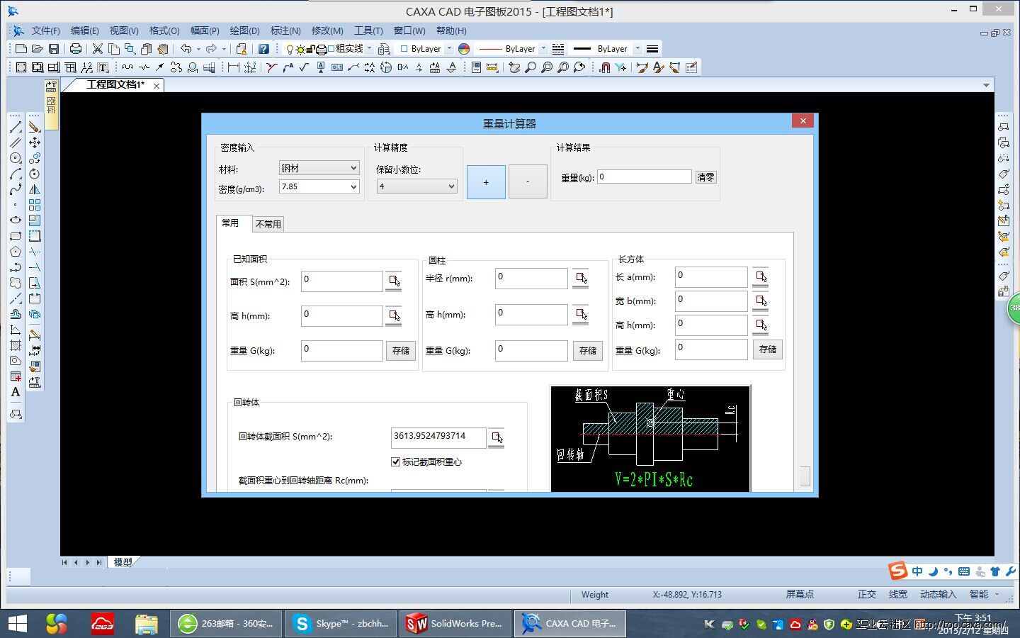Click the cylinder 半径 r(mm) input field
Screen dimensions: 1020x638
tap(531, 278)
